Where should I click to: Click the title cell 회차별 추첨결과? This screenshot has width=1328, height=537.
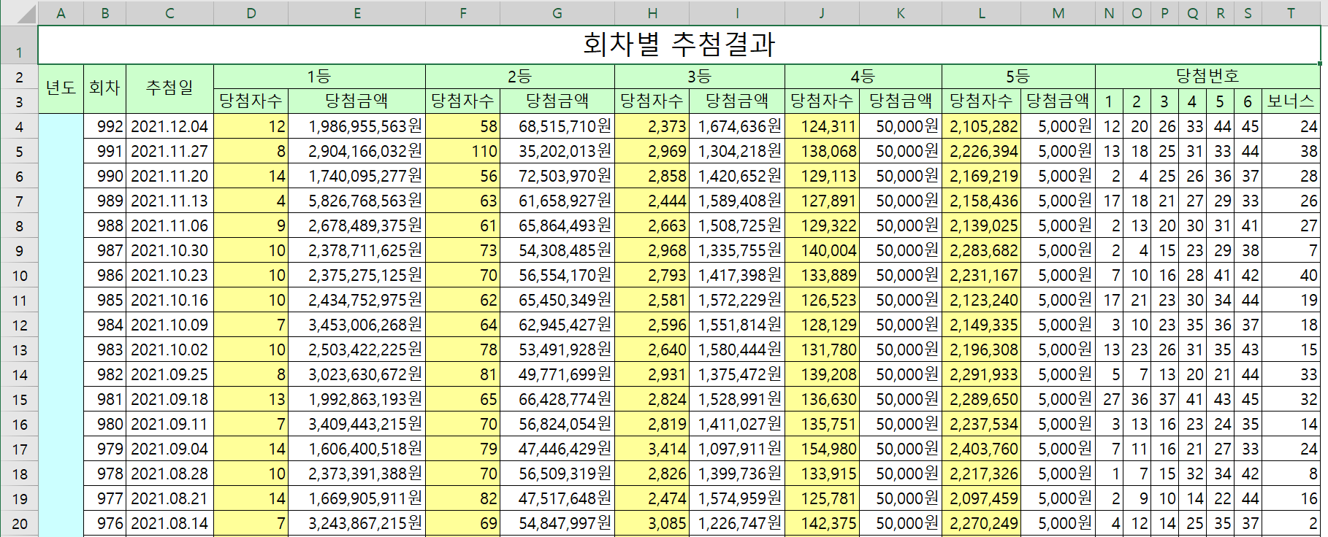point(678,45)
